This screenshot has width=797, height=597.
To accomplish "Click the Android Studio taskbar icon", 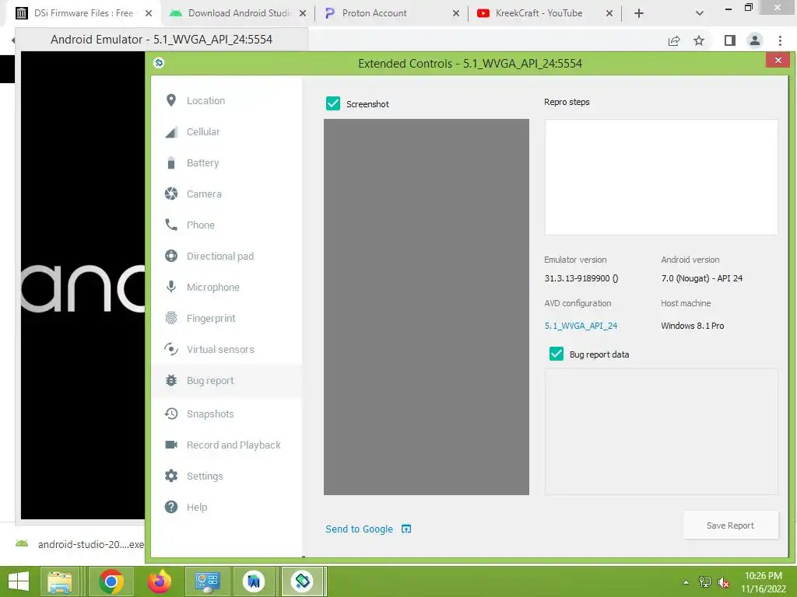I will [254, 581].
